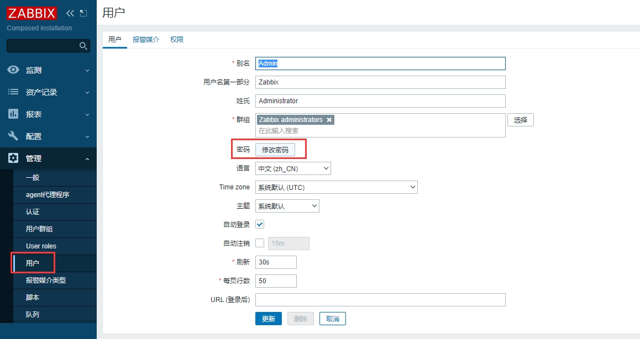The image size is (640, 339).
Task: Click the search magnifier icon
Action: (83, 46)
